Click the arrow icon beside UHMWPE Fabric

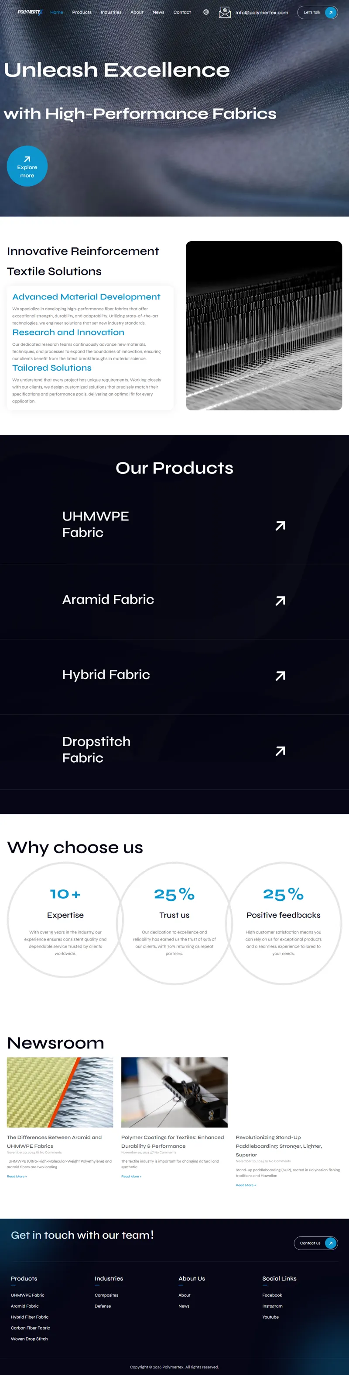(280, 526)
